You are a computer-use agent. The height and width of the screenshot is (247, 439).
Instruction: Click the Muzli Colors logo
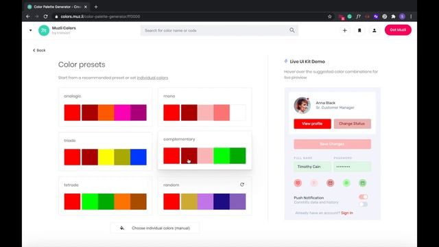[44, 30]
